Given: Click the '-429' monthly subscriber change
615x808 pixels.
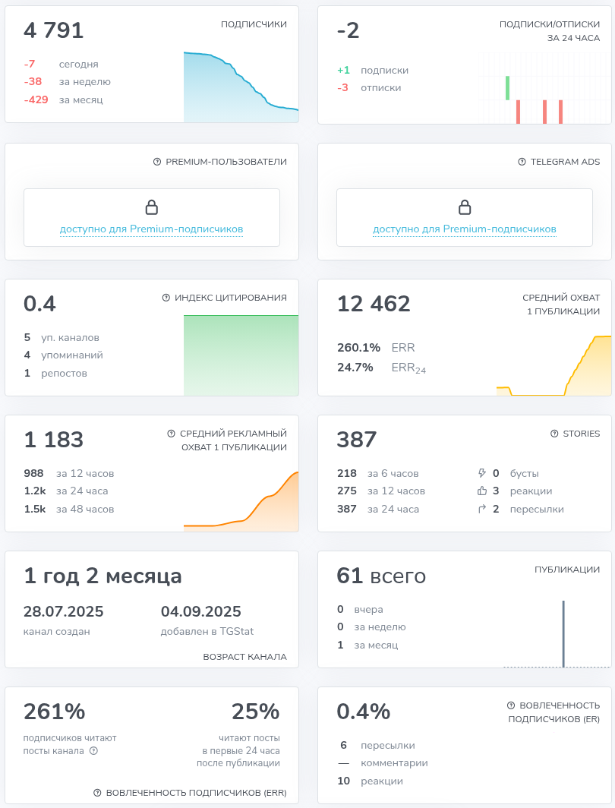Looking at the screenshot, I should click(x=36, y=99).
